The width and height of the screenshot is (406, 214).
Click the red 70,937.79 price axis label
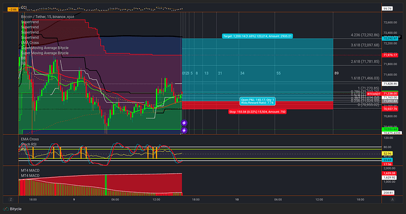391,109
